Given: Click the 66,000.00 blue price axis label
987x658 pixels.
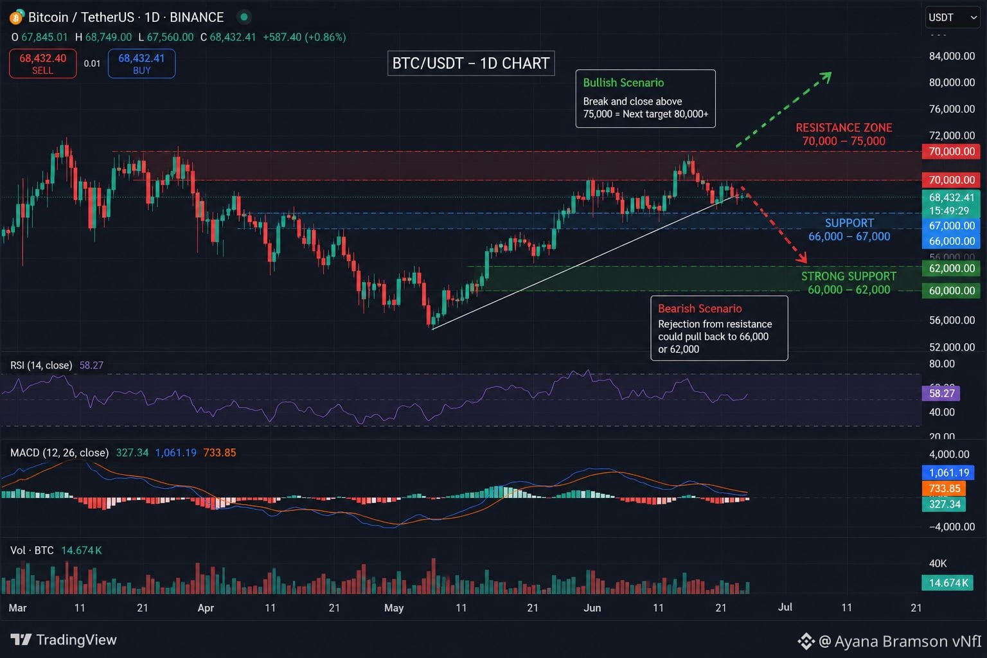Looking at the screenshot, I should (x=951, y=241).
